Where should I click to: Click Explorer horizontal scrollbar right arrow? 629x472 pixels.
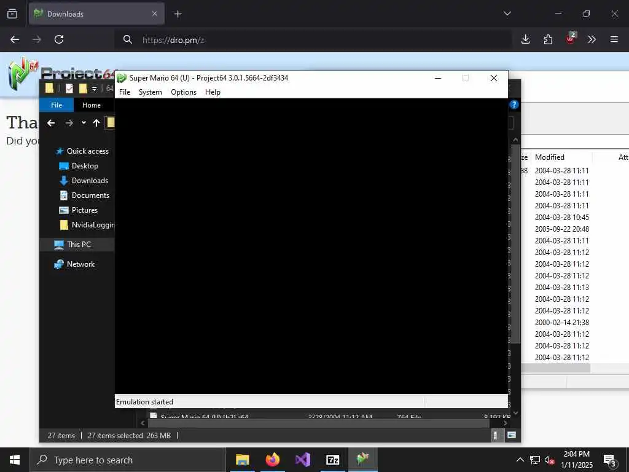coord(505,423)
